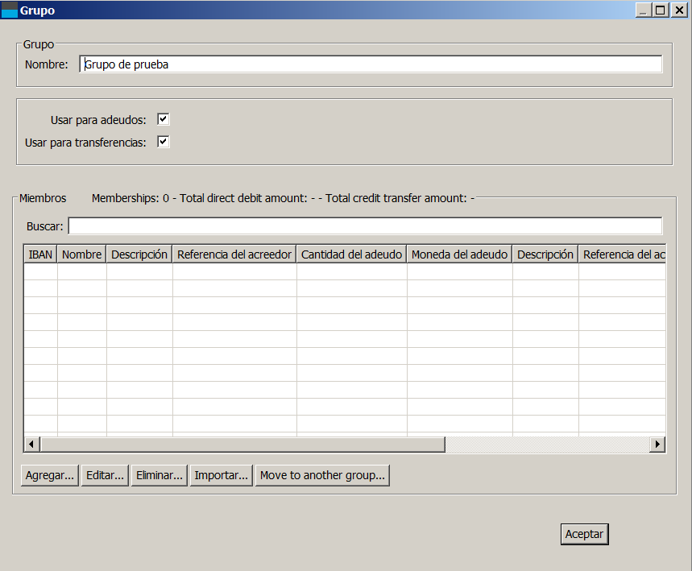Click the Grupo window title bar icon
This screenshot has height=571, width=692.
click(10, 10)
